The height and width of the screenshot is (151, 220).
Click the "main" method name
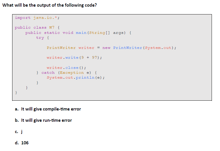click(81, 33)
